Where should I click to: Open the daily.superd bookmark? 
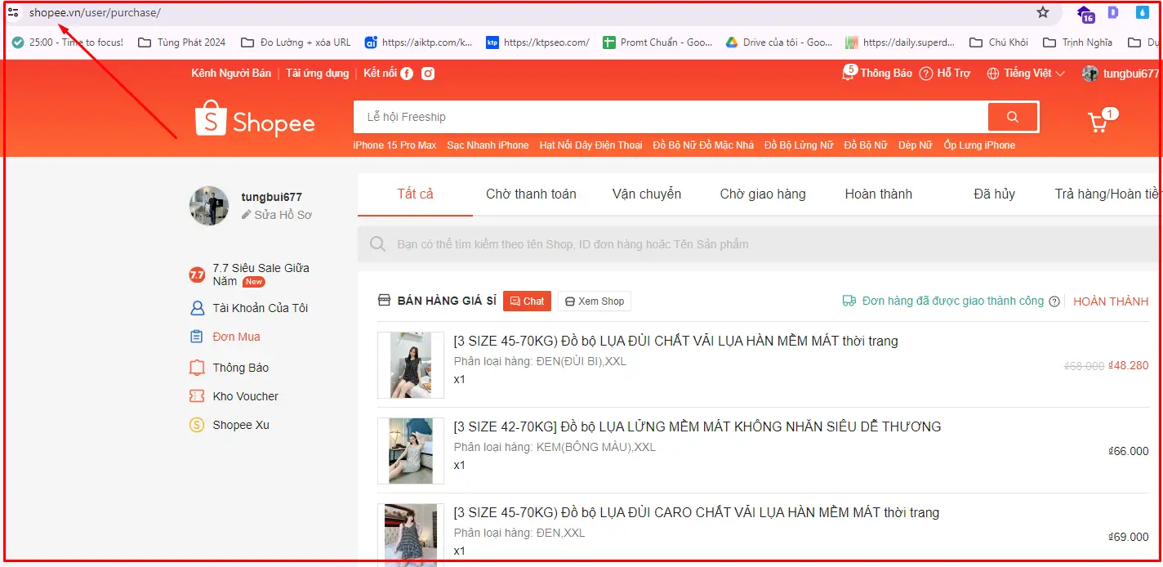pos(900,42)
